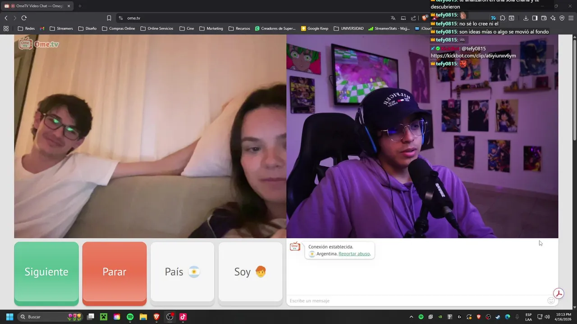577x324 pixels.
Task: Open the Recursos bookmark folder
Action: (x=239, y=28)
